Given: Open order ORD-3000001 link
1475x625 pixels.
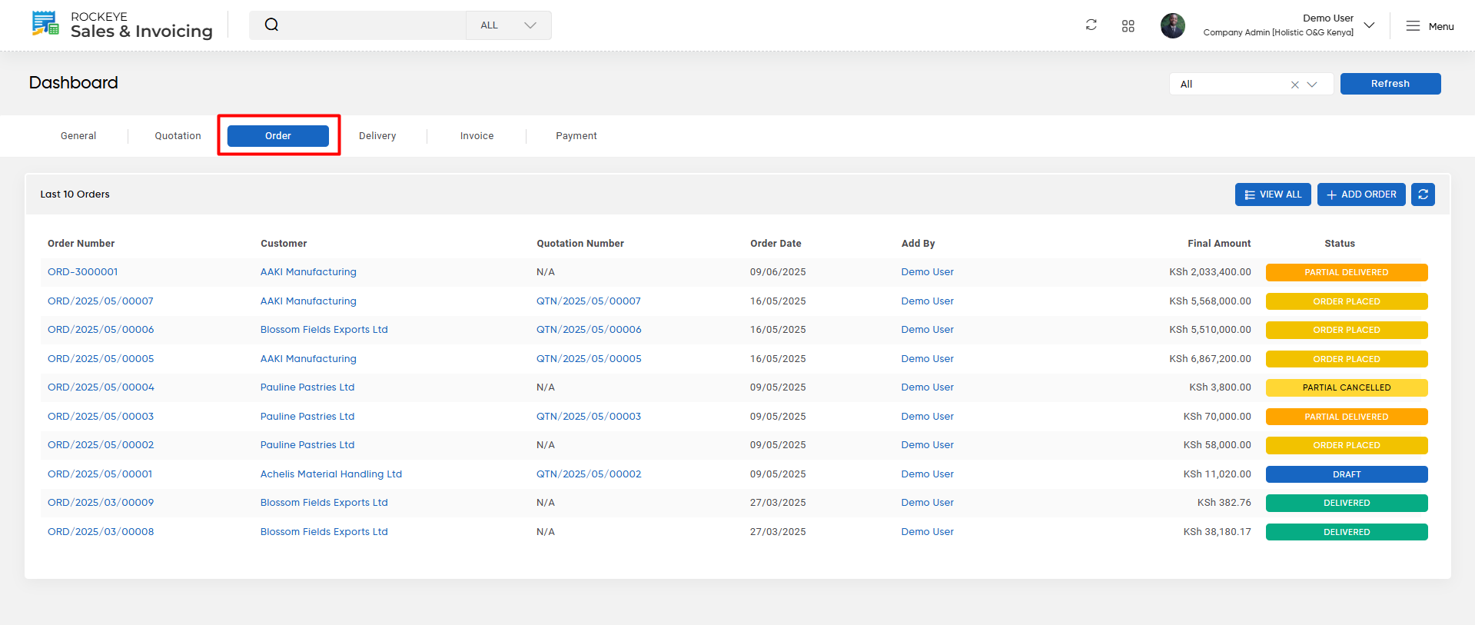Looking at the screenshot, I should [83, 272].
